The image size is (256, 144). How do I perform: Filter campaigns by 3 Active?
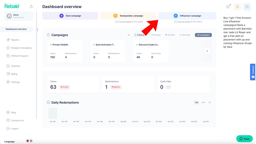pos(140,35)
